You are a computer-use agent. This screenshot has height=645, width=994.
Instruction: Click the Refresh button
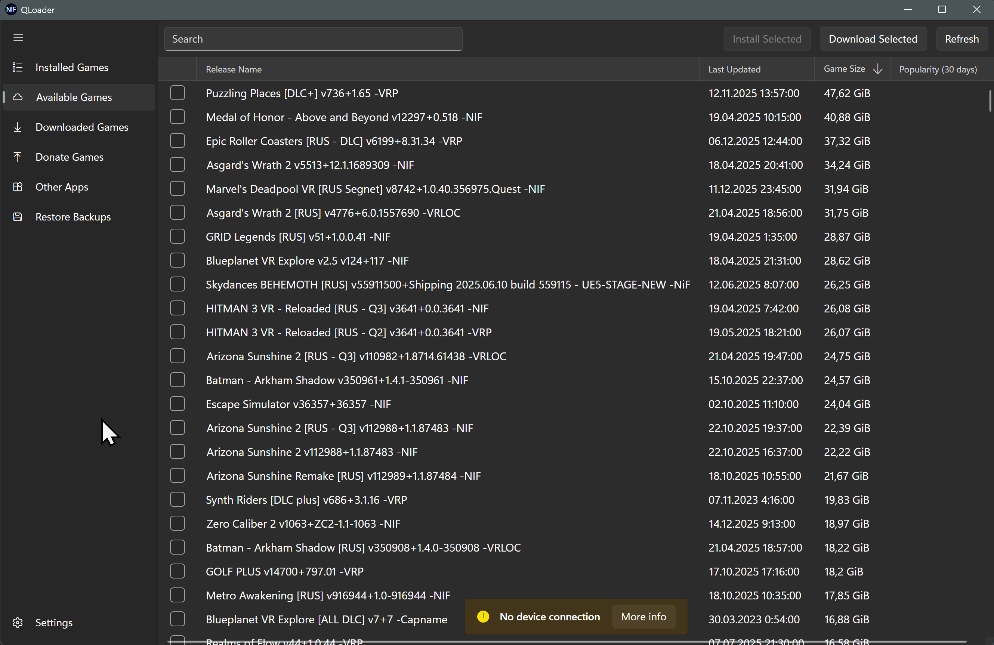961,39
